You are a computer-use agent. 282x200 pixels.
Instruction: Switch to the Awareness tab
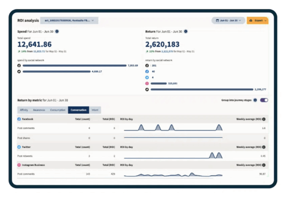click(39, 110)
